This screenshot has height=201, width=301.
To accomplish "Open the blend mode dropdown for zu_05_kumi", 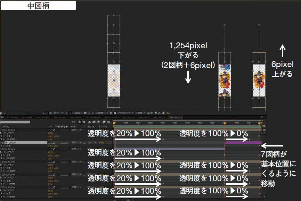I will click(x=76, y=175).
